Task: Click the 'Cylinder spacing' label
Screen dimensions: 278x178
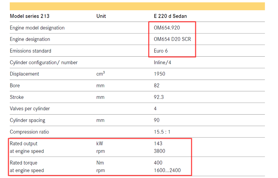Action: [28, 120]
